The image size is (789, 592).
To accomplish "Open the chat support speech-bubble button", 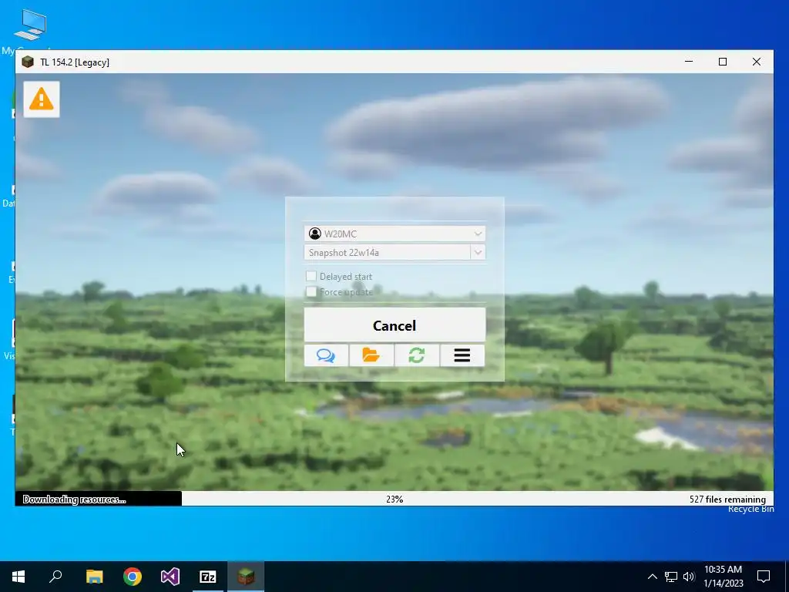I will pyautogui.click(x=326, y=355).
